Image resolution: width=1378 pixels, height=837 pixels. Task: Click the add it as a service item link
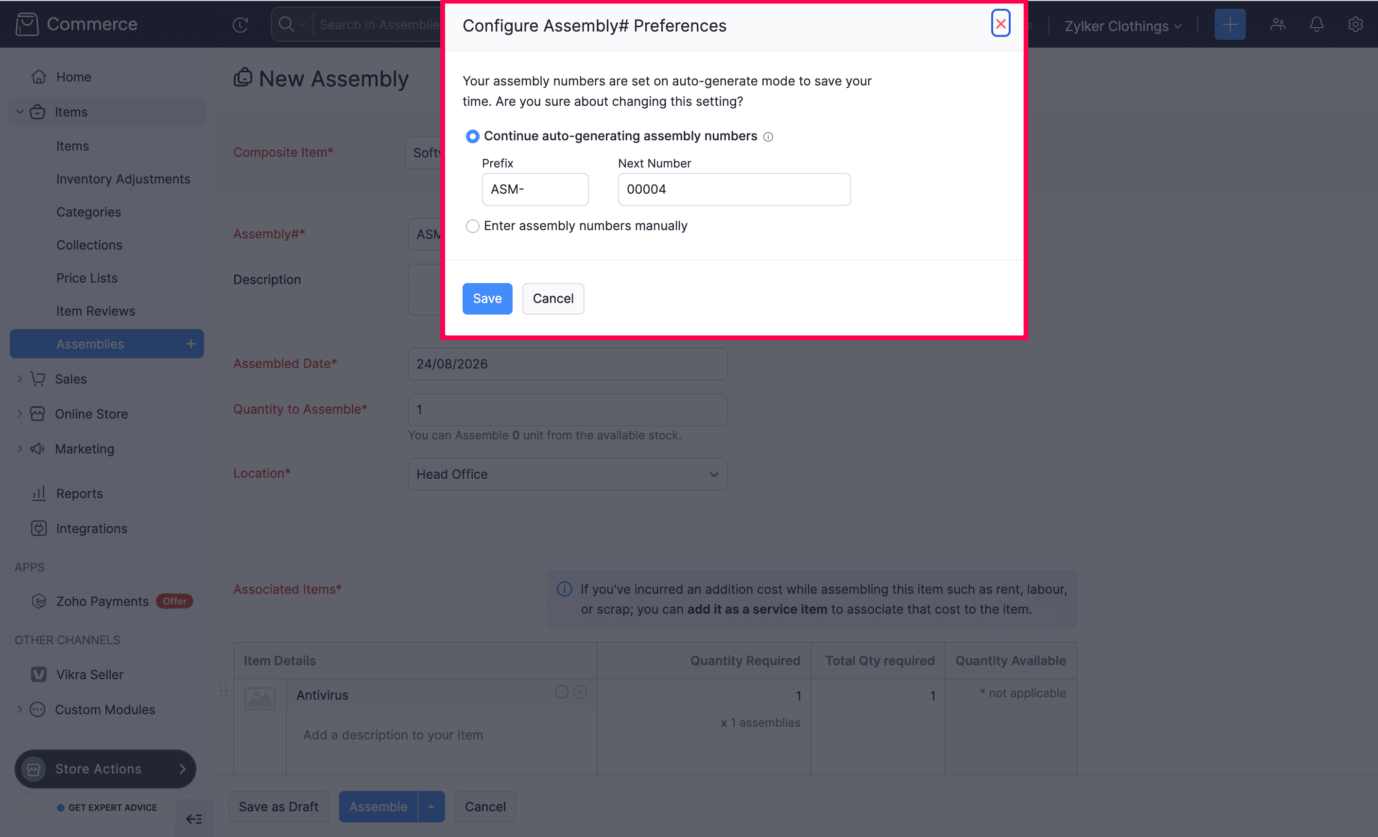pos(757,609)
